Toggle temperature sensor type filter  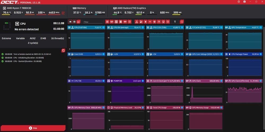tap(136, 22)
